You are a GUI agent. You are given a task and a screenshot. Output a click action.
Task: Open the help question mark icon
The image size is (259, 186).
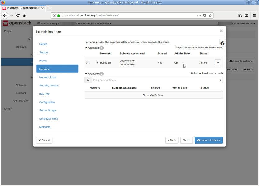pos(222,43)
